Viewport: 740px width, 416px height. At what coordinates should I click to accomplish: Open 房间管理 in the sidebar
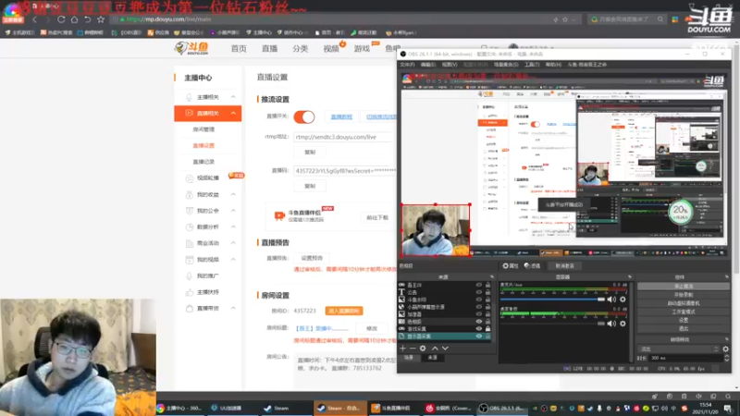click(x=203, y=129)
